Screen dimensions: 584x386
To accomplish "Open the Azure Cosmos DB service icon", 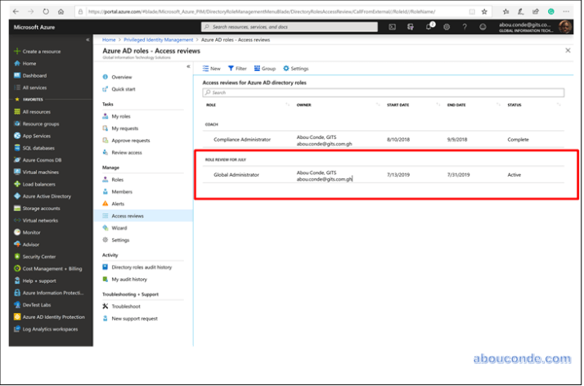I will click(16, 160).
